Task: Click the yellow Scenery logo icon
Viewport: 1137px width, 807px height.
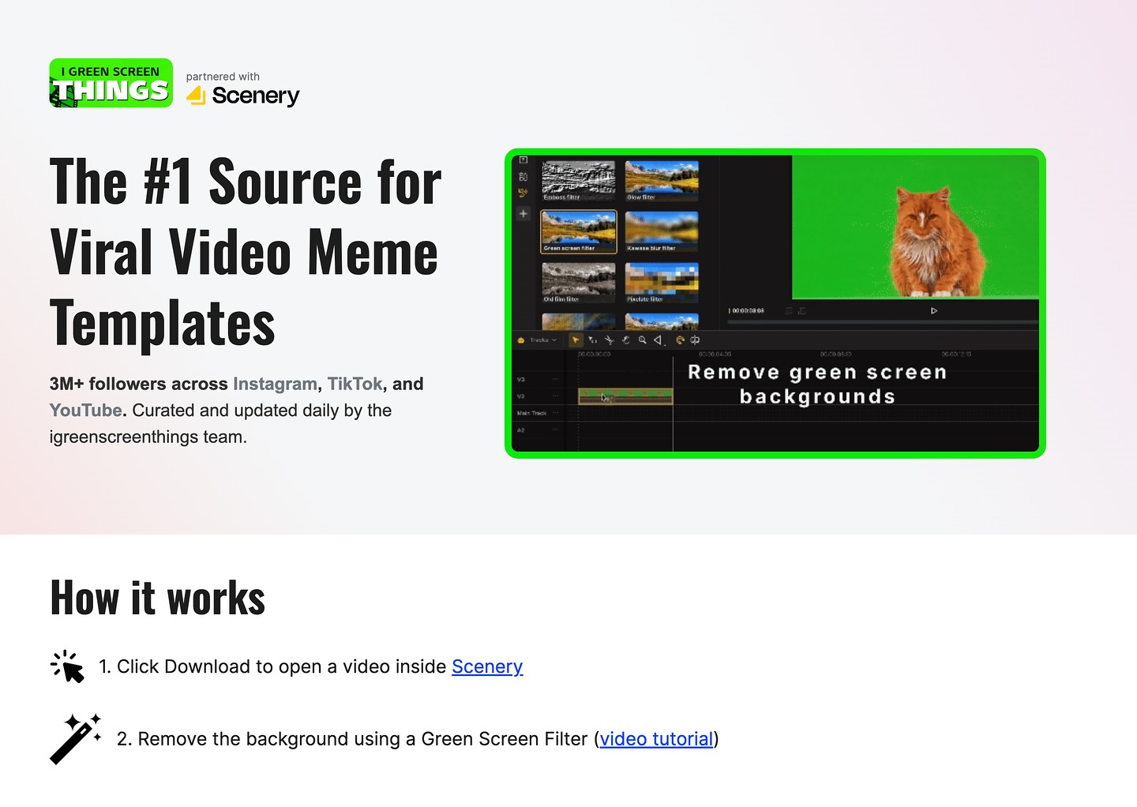Action: click(x=196, y=96)
